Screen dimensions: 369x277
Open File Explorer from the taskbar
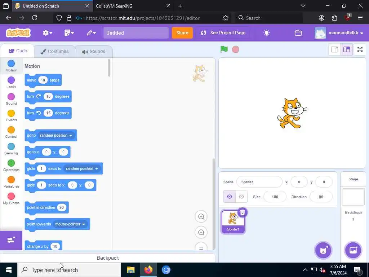coord(130,270)
